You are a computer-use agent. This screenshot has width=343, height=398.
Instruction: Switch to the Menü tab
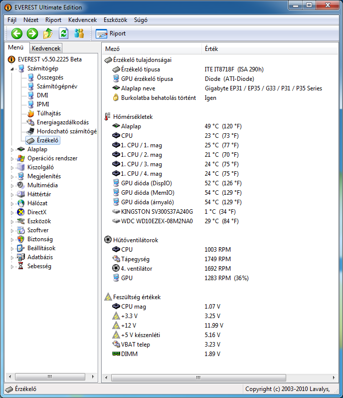[x=16, y=47]
